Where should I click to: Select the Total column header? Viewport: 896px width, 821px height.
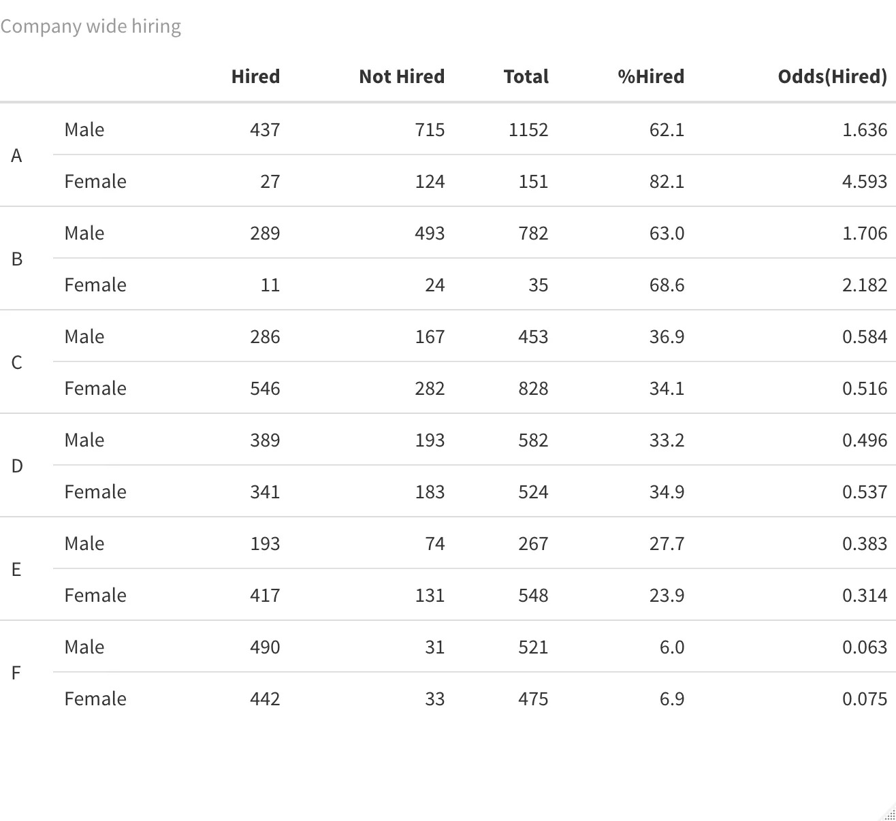(526, 76)
